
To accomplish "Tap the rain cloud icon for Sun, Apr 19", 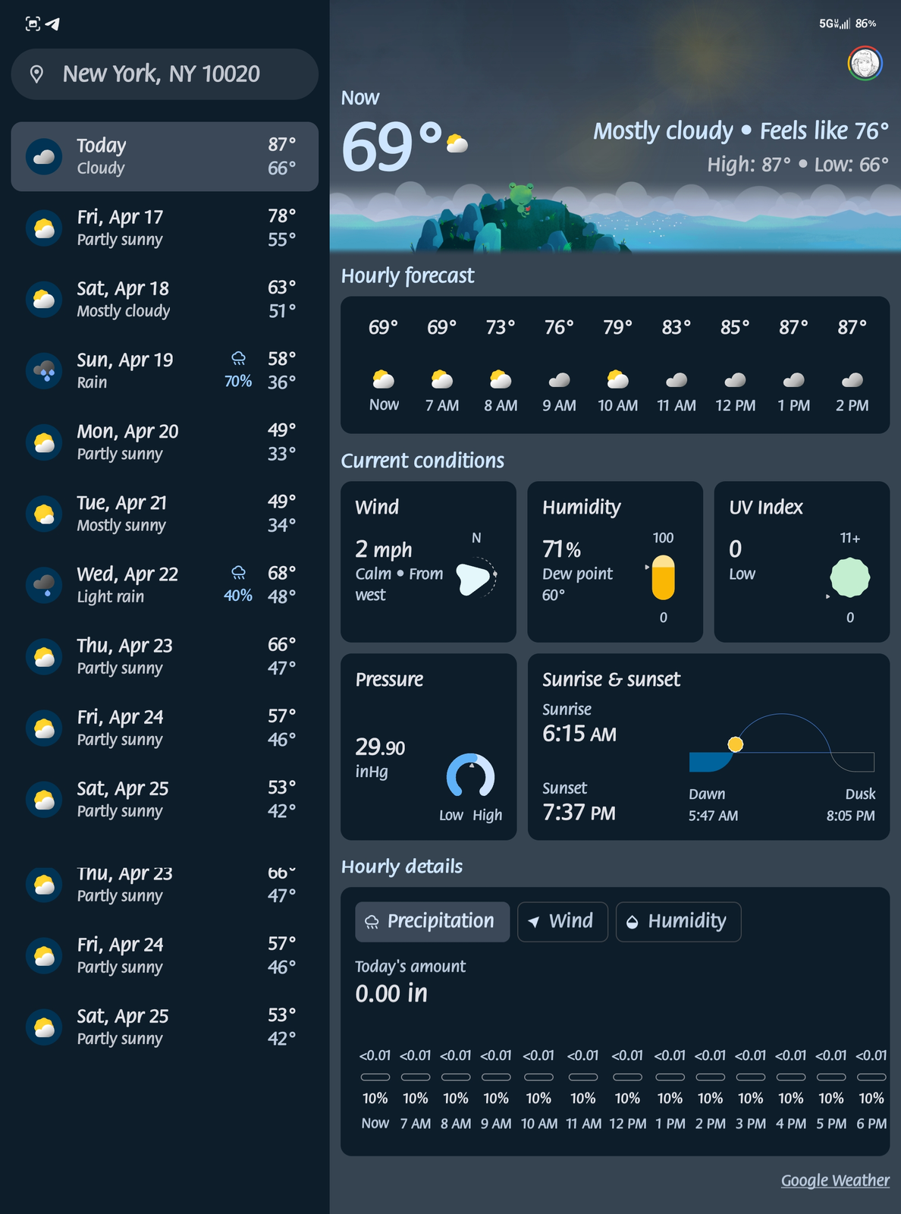I will (44, 370).
